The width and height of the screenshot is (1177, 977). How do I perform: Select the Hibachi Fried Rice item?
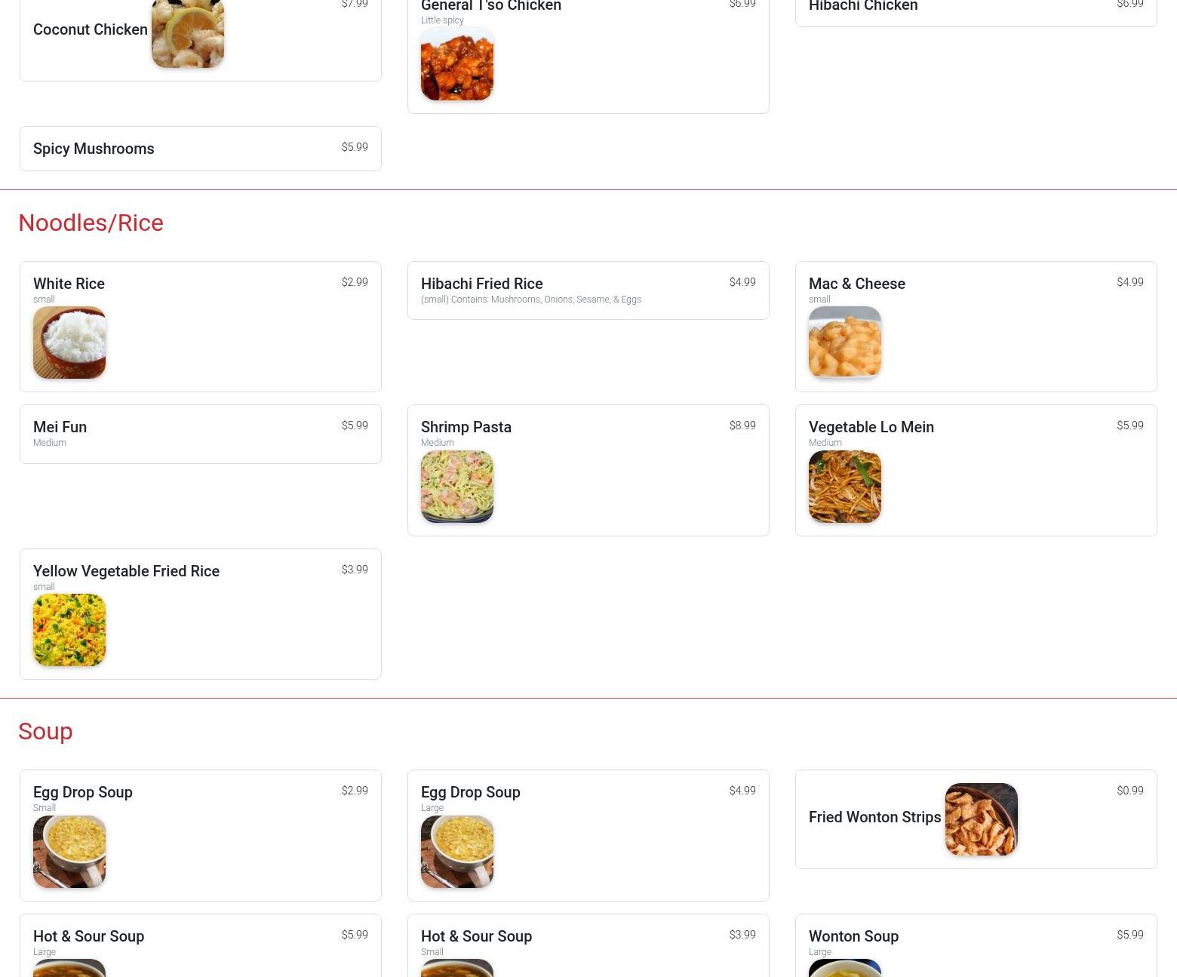[x=588, y=290]
